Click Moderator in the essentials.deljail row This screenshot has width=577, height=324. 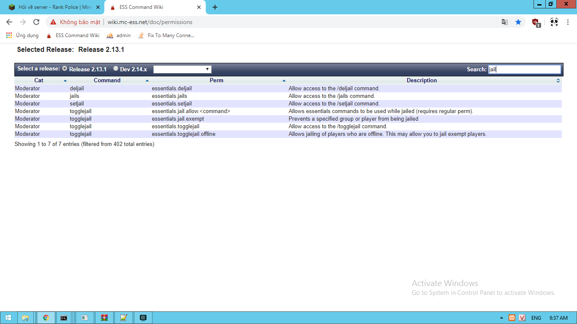27,89
